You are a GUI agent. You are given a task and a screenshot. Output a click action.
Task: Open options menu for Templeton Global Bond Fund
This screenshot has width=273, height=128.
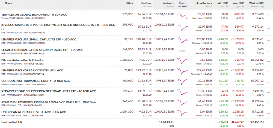point(269,16)
